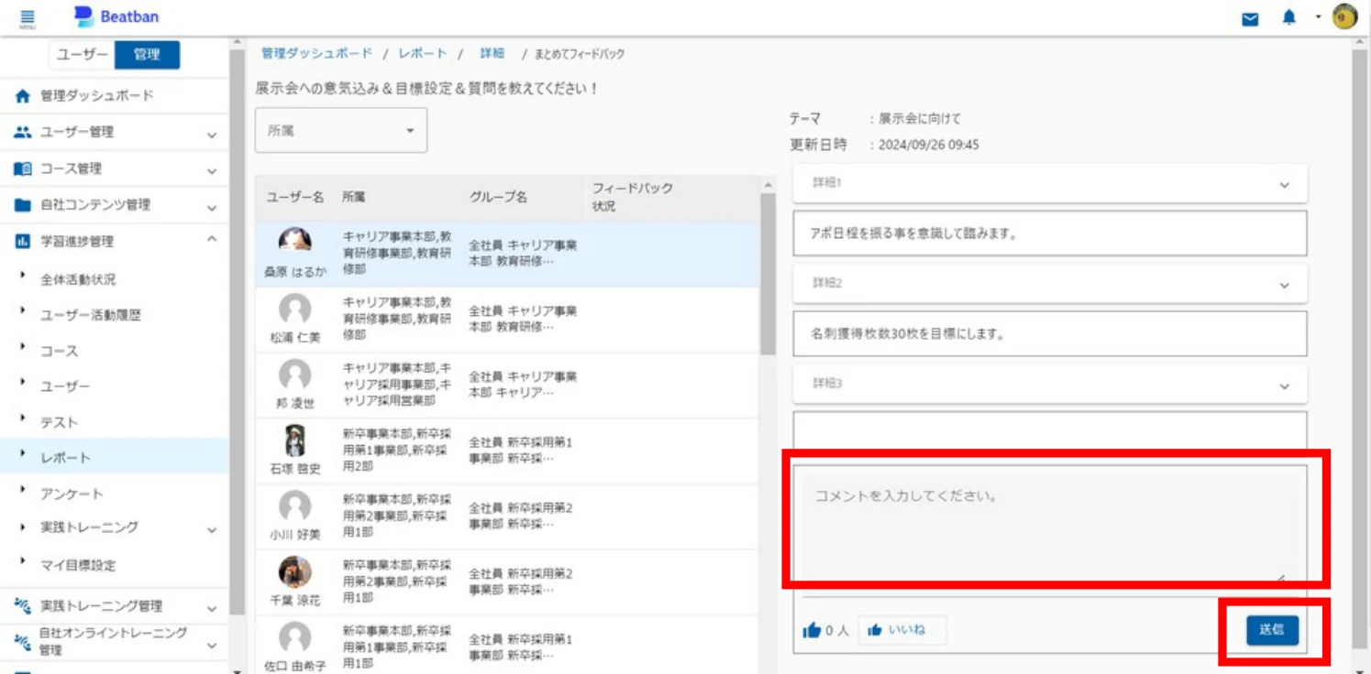1371x674 pixels.
Task: Click the ユーザー管理 people icon
Action: pos(23,132)
